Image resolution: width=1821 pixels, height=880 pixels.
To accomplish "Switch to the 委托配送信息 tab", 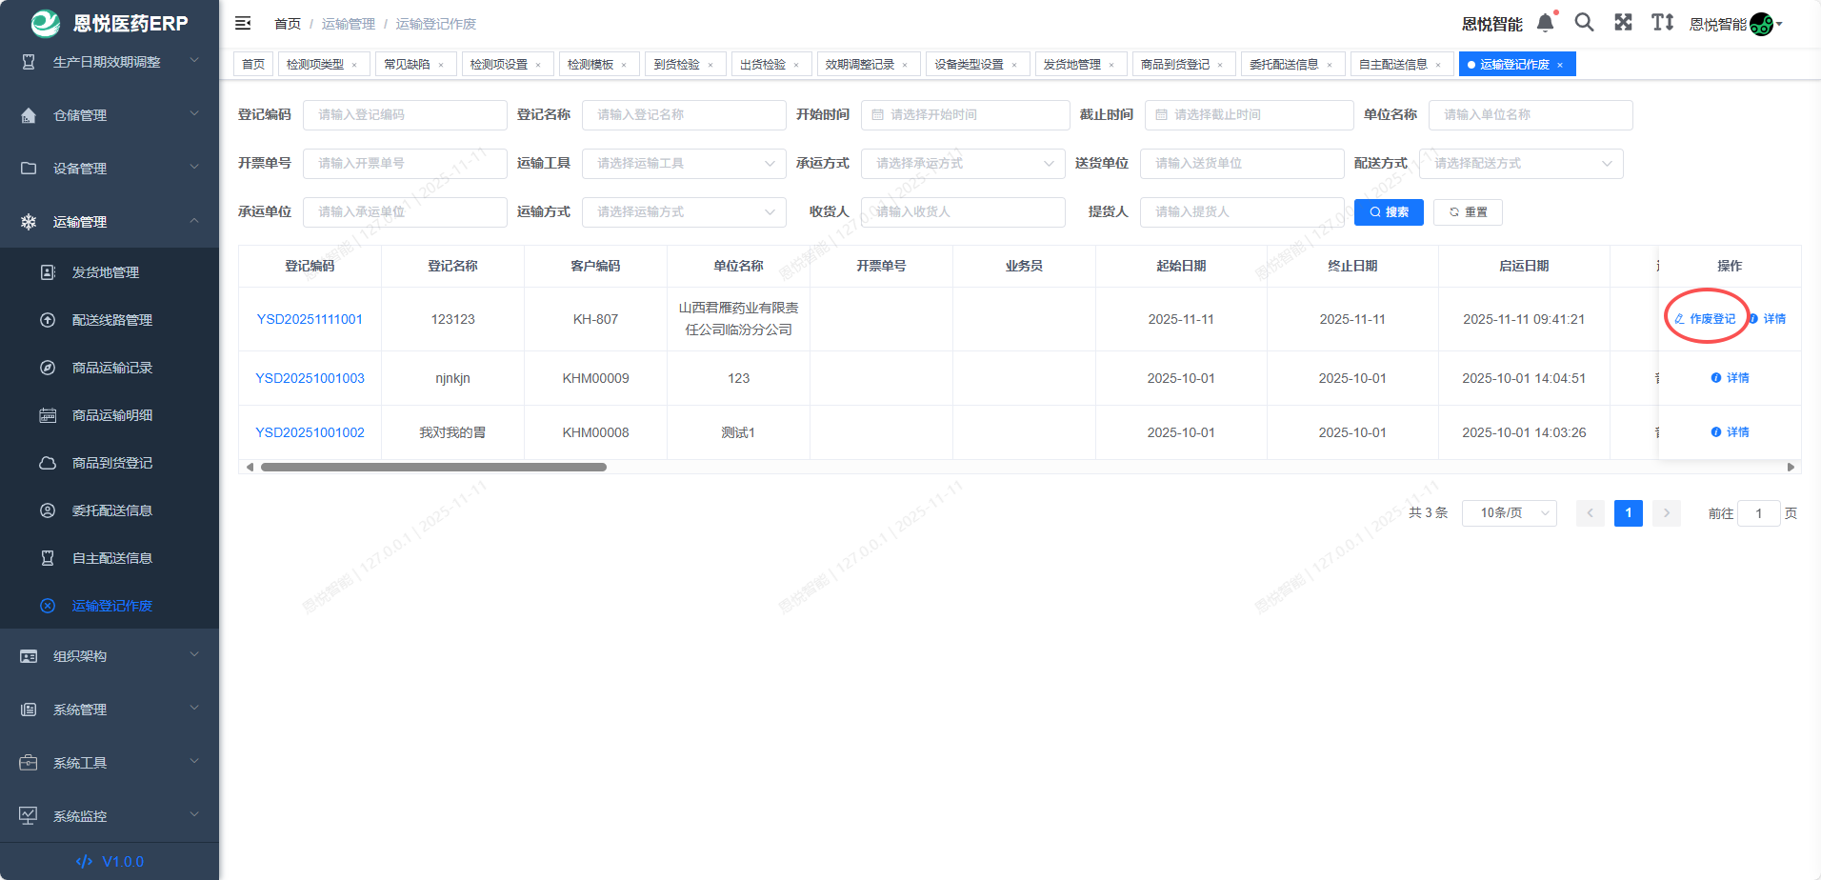I will click(1283, 65).
